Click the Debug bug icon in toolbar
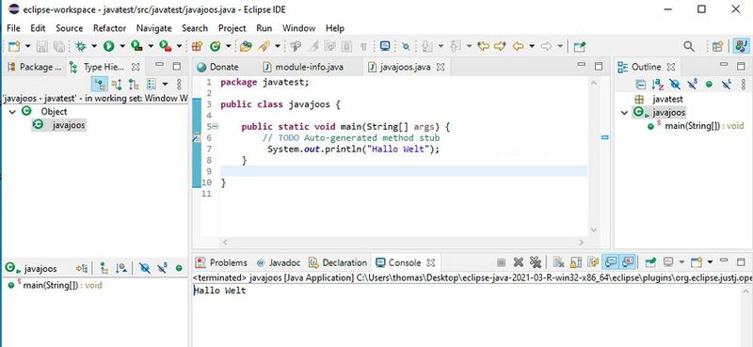The width and height of the screenshot is (753, 347). click(x=81, y=46)
